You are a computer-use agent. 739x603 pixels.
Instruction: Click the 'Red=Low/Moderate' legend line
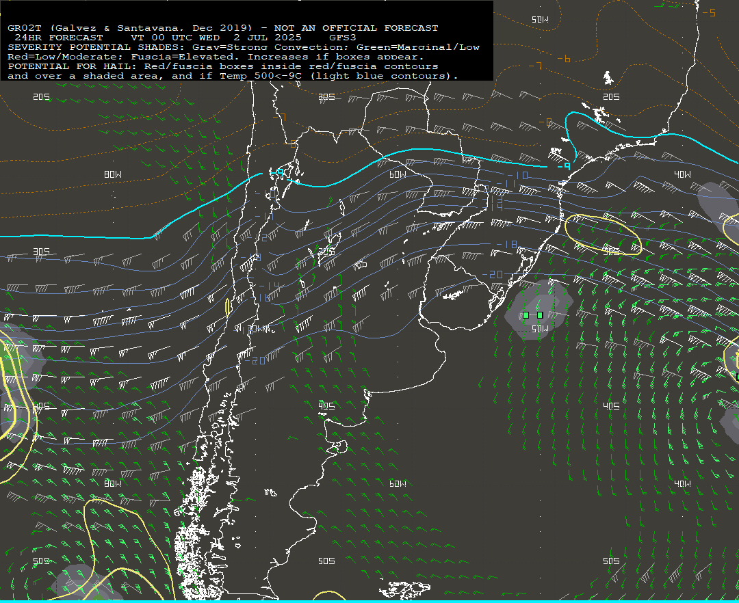coord(216,57)
